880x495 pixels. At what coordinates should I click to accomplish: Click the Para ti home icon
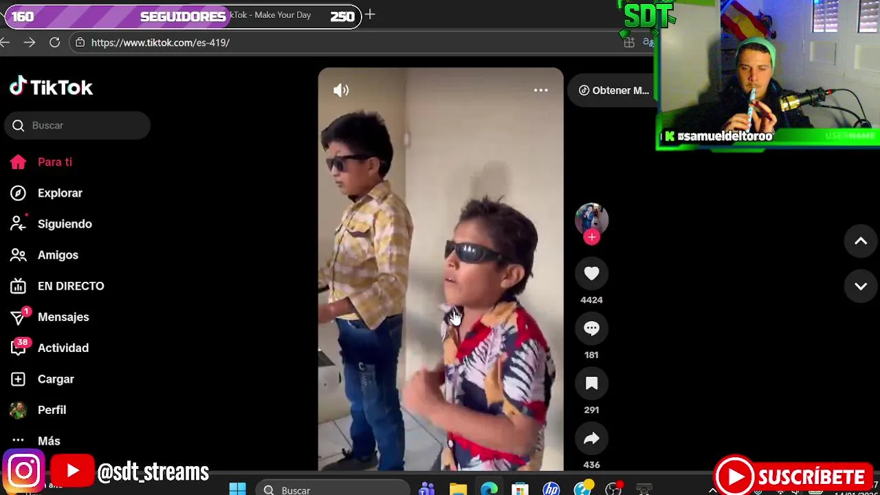18,162
